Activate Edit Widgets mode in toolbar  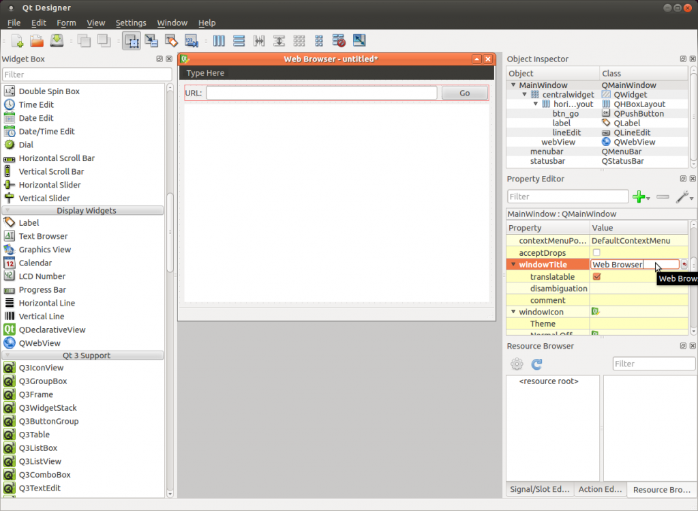tap(132, 41)
